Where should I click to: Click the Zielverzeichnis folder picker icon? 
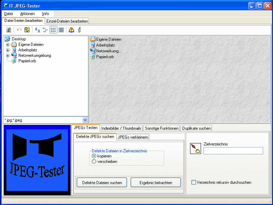[196, 150]
